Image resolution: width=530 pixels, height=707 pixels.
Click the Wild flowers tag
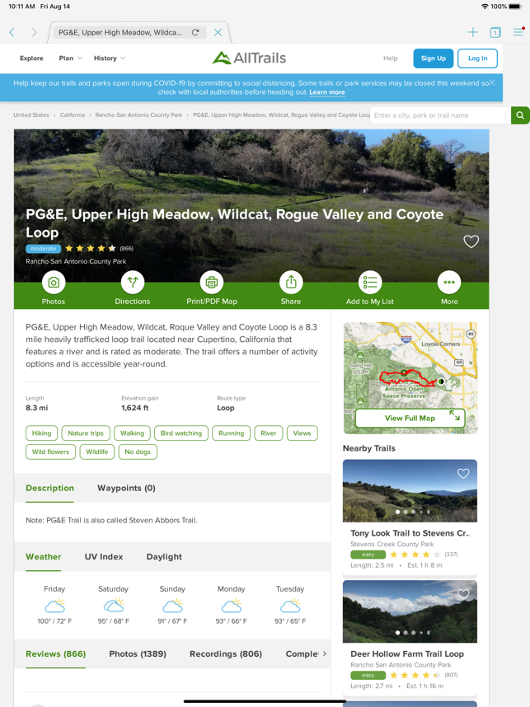[50, 452]
